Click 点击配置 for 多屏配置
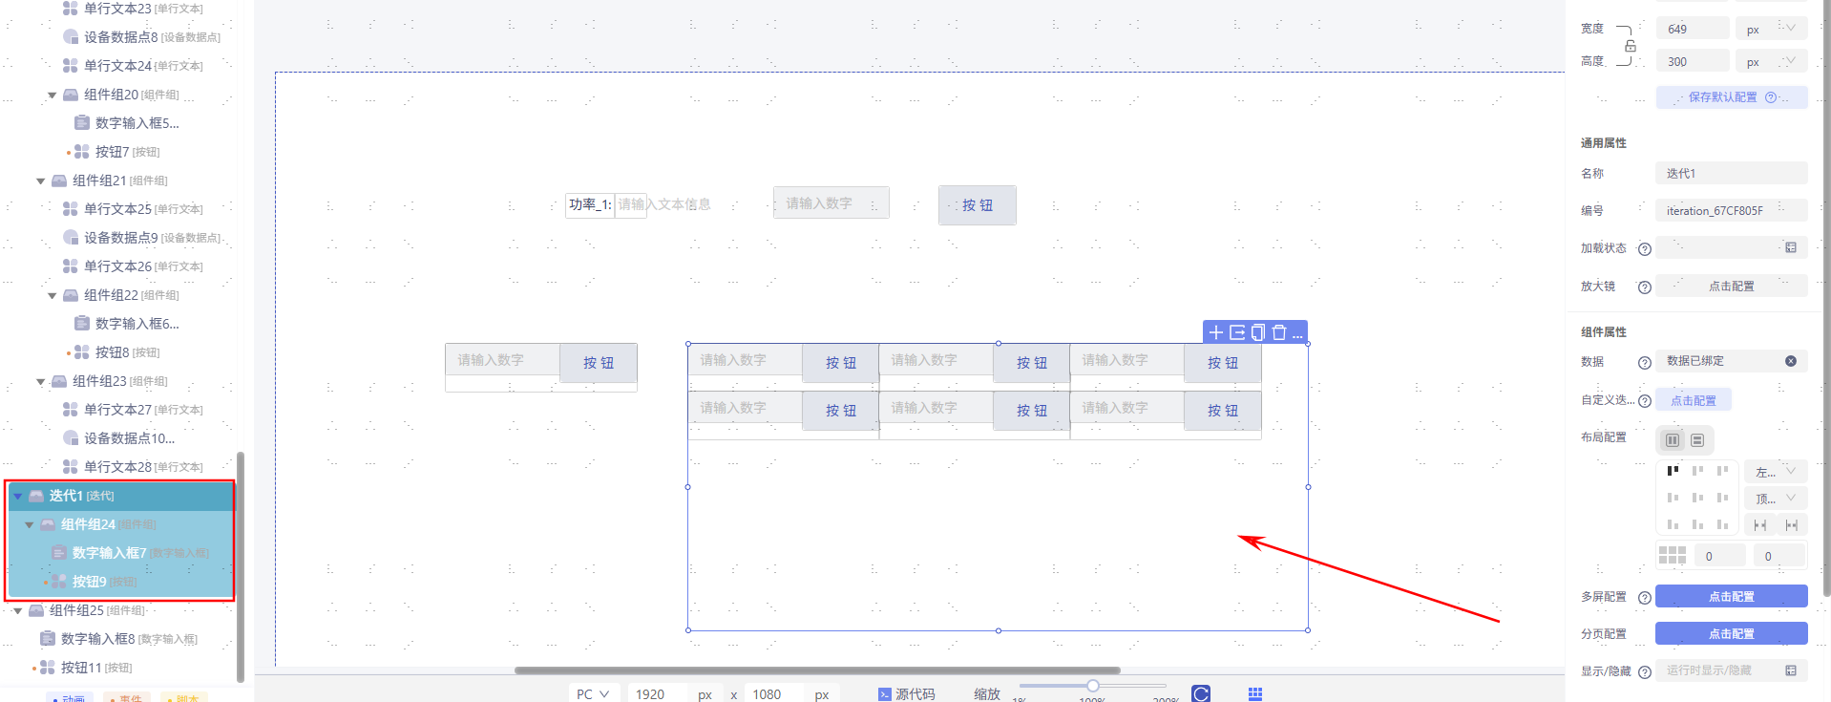Screen dimensions: 1831x702 click(x=1732, y=596)
